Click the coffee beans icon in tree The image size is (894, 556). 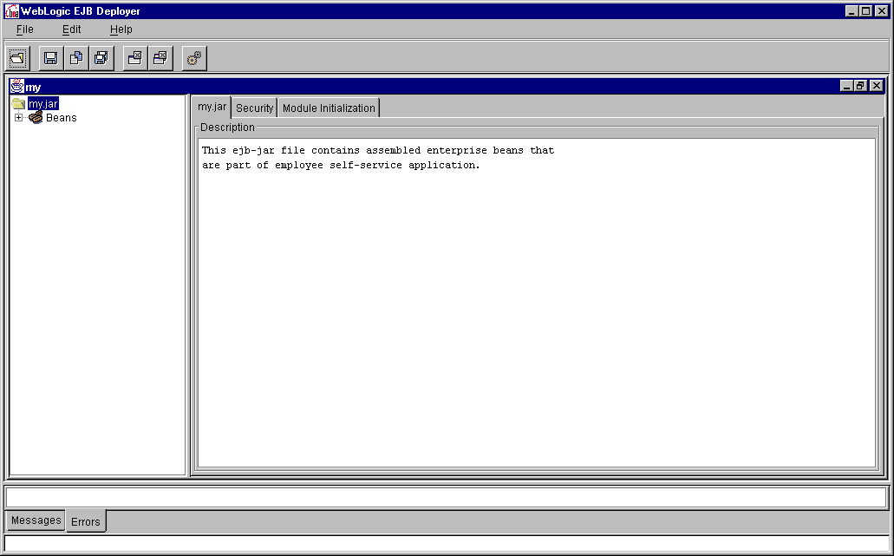(x=36, y=117)
